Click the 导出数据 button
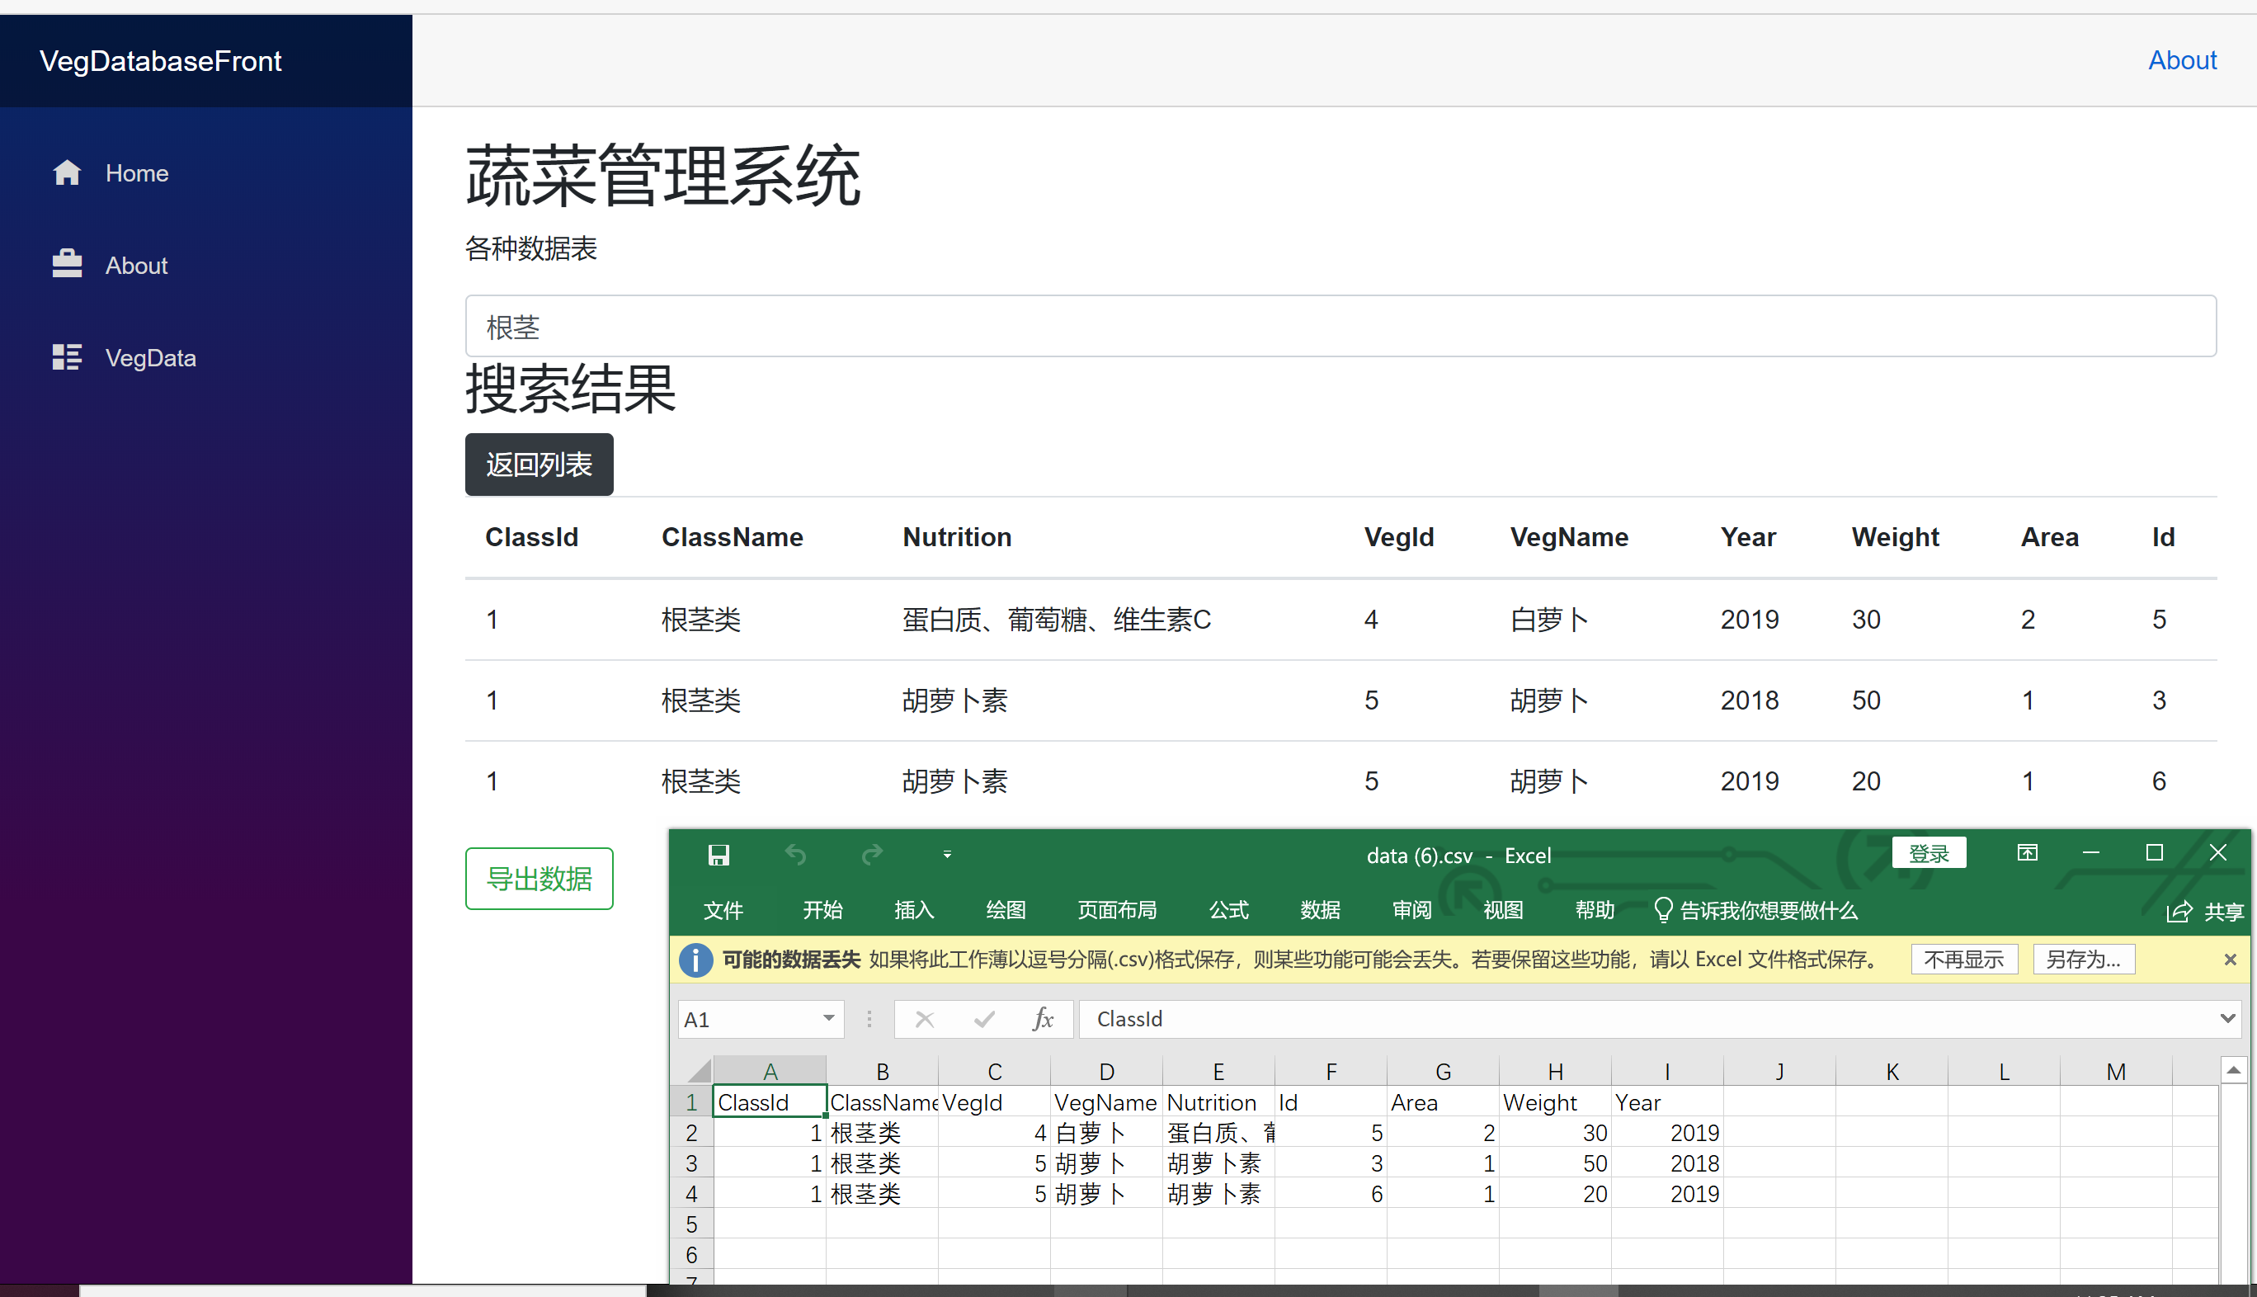Image resolution: width=2257 pixels, height=1297 pixels. tap(538, 879)
